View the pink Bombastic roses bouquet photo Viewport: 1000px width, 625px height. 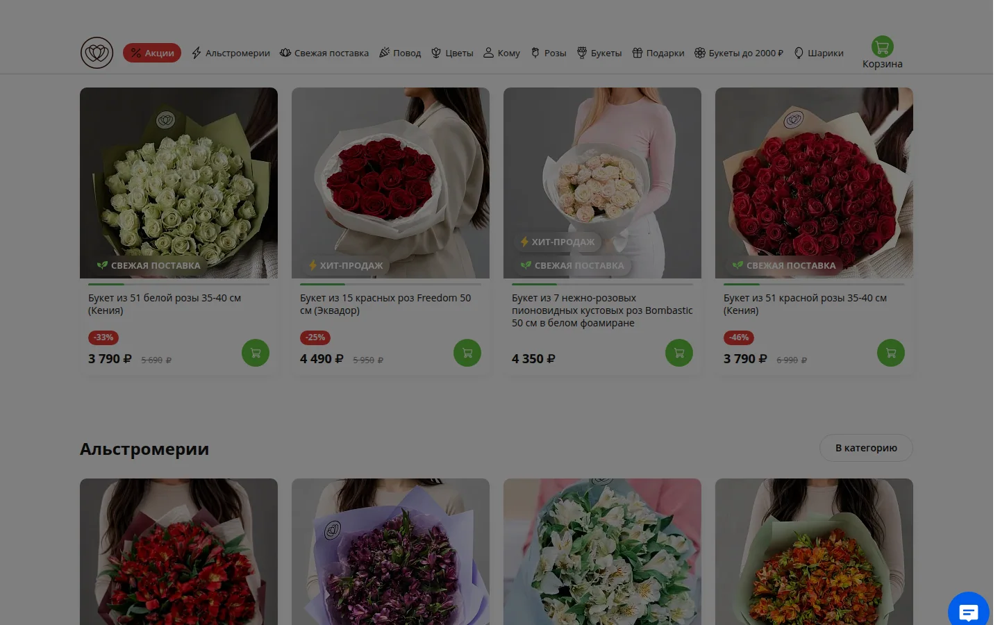pyautogui.click(x=602, y=183)
